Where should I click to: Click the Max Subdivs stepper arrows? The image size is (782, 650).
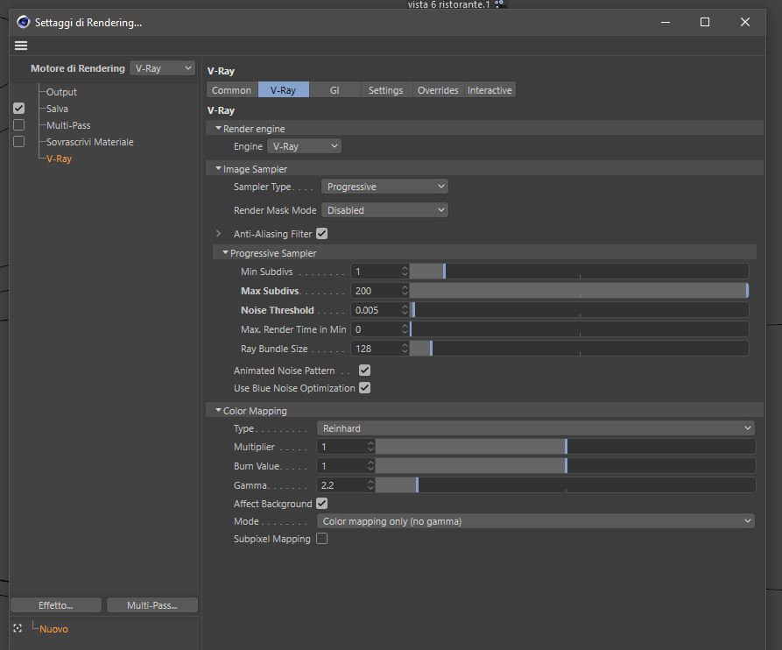tap(405, 291)
